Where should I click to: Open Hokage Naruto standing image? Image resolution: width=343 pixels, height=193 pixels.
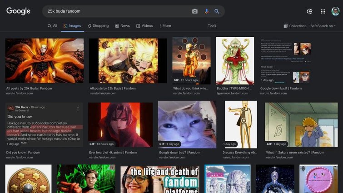point(241,124)
